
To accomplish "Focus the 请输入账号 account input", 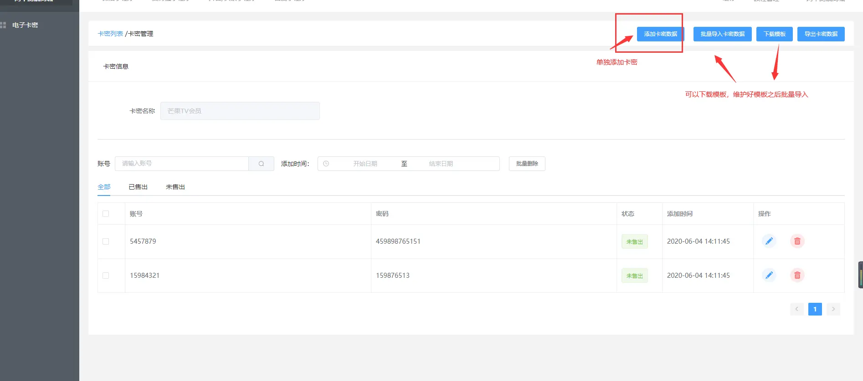I will tap(182, 164).
